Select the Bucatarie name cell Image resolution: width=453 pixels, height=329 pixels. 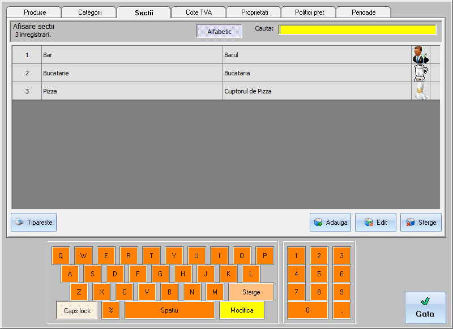point(132,73)
